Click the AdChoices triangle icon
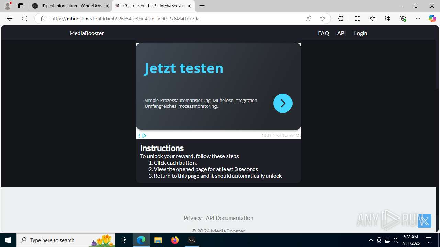 tap(144, 136)
